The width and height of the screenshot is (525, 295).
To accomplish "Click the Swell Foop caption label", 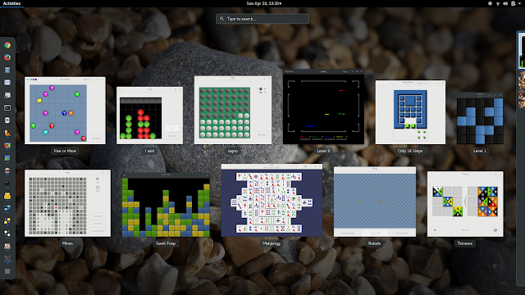I will pos(166,243).
